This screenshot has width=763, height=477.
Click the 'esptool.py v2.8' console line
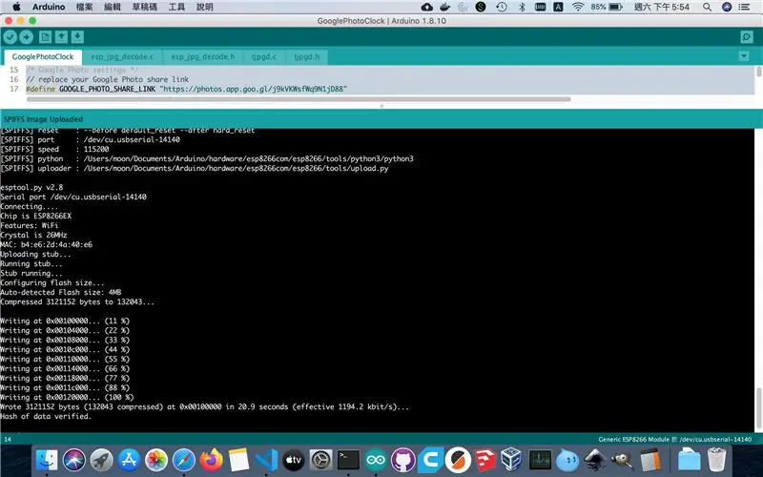pos(31,187)
